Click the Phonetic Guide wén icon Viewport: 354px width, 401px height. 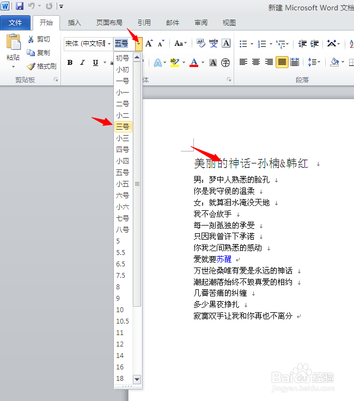[x=213, y=43]
